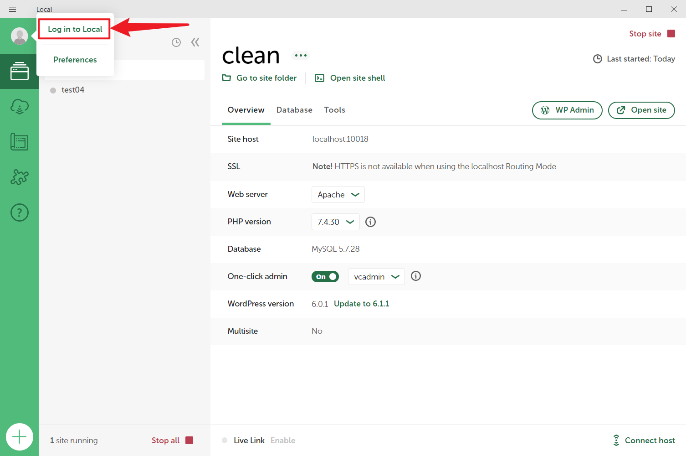Open the Blueprints sidebar icon
Image resolution: width=686 pixels, height=456 pixels.
tap(20, 142)
